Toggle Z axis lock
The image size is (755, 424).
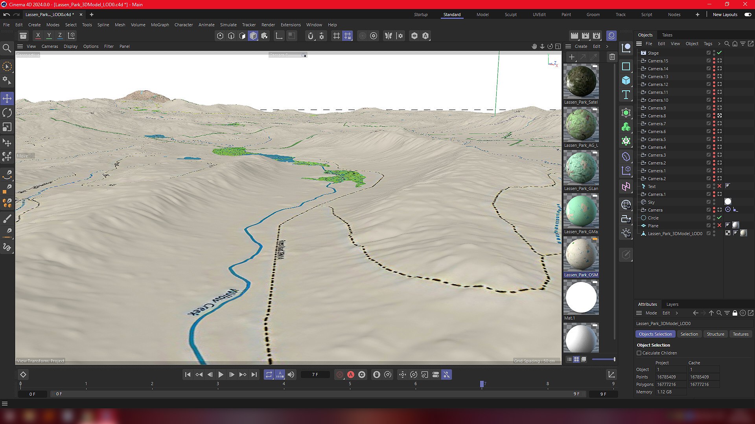60,36
